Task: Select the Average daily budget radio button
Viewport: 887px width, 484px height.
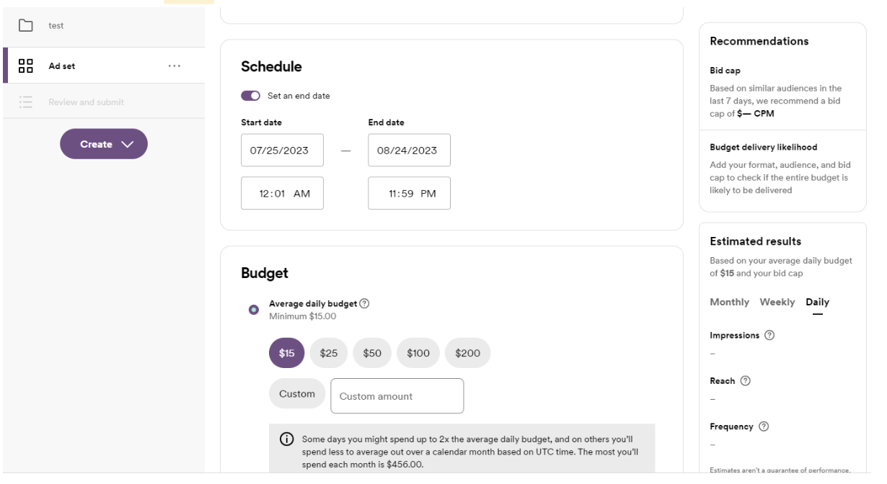Action: coord(254,310)
